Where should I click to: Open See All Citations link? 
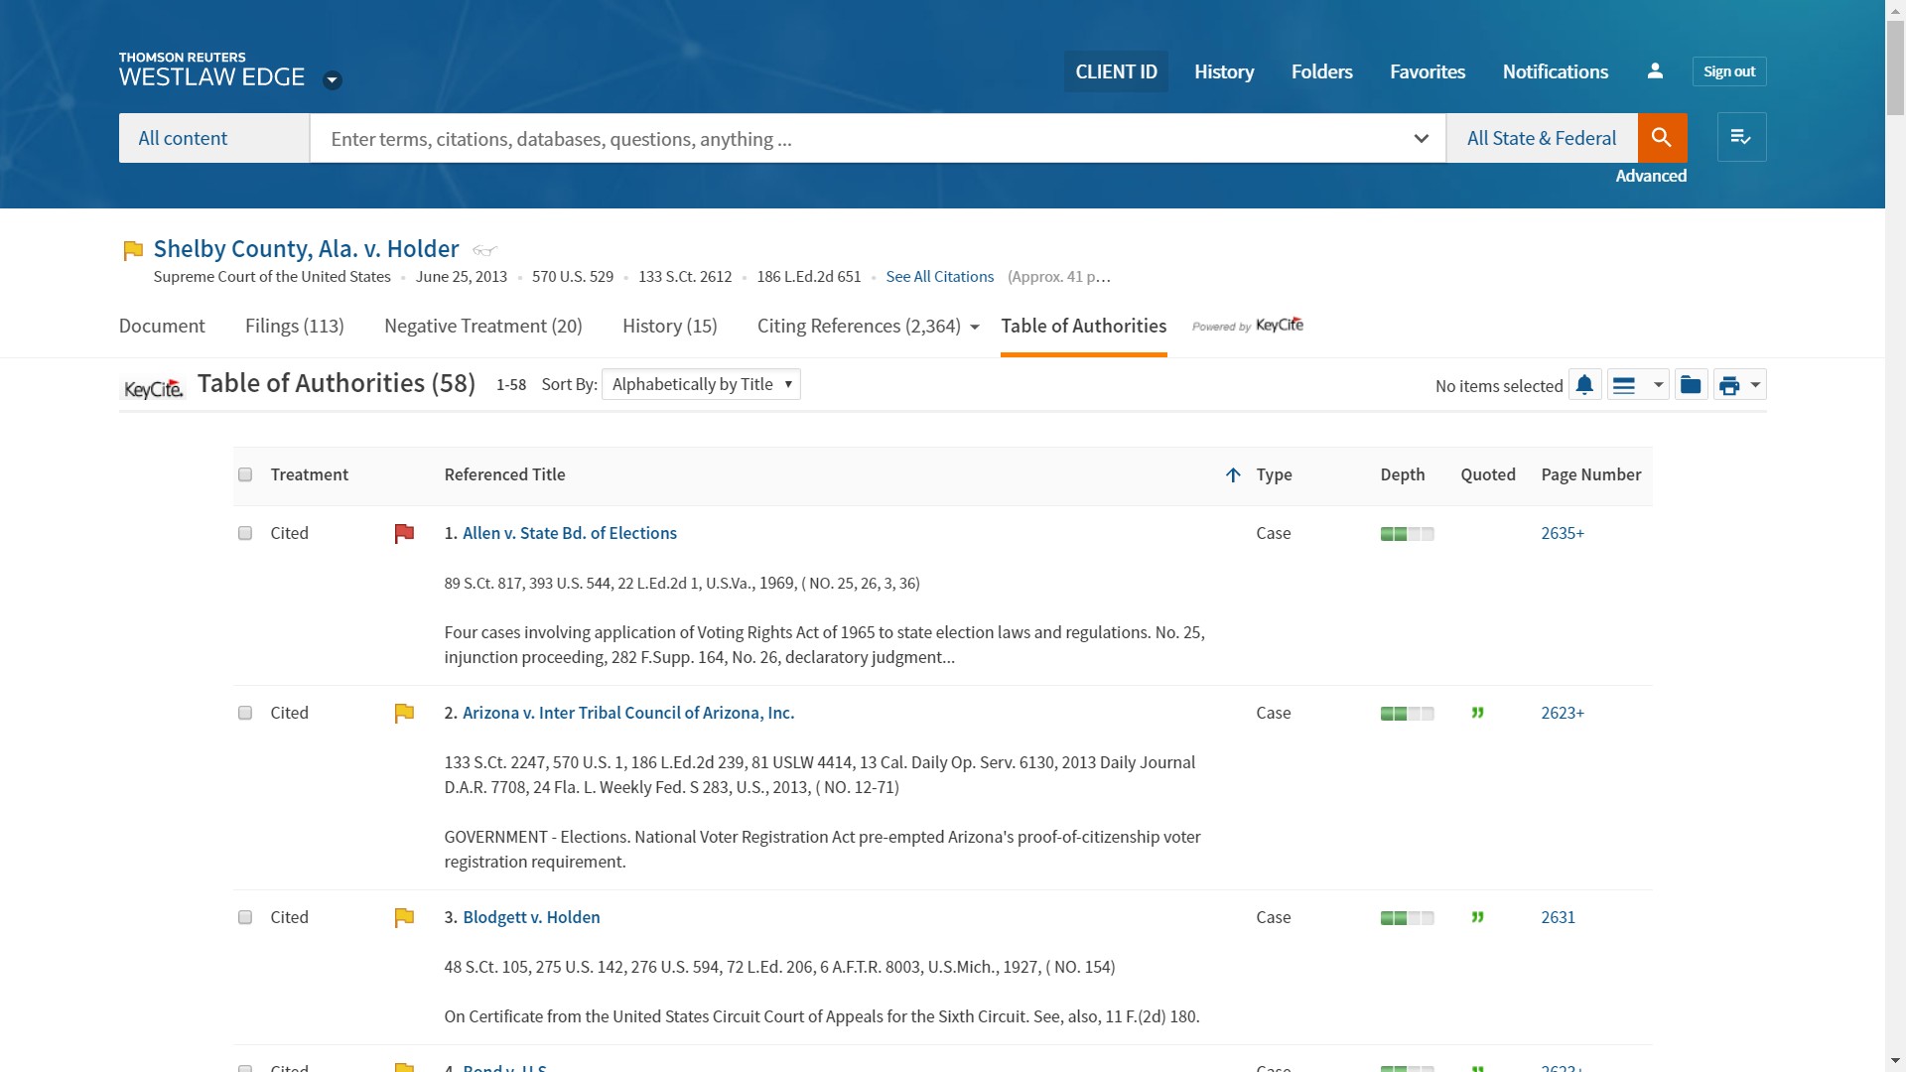(939, 277)
